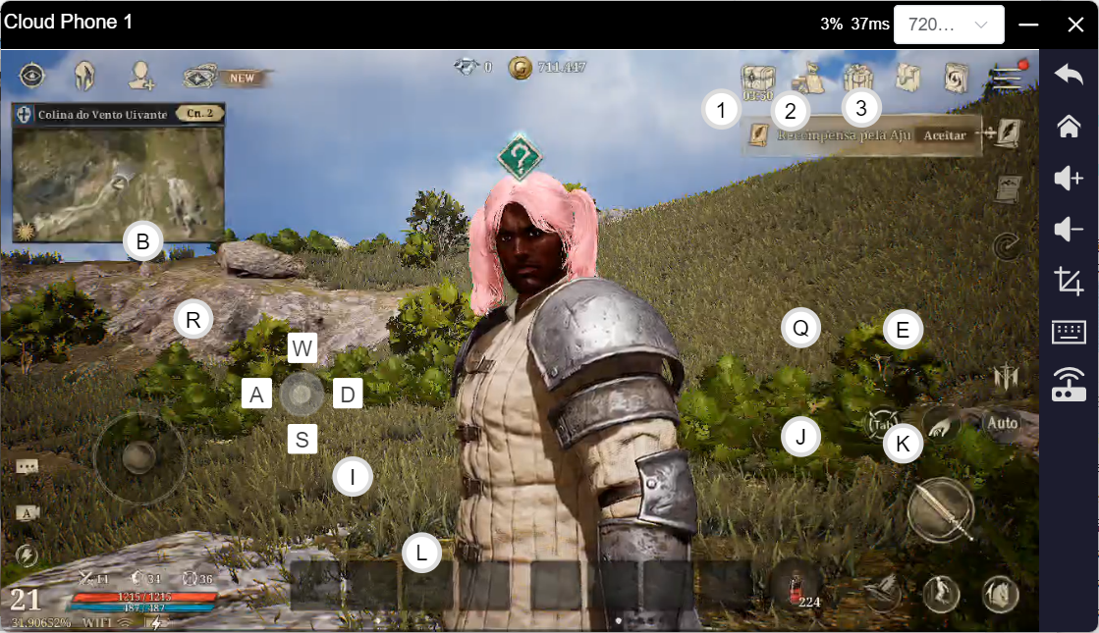Click the green question mark quest marker

[x=520, y=157]
